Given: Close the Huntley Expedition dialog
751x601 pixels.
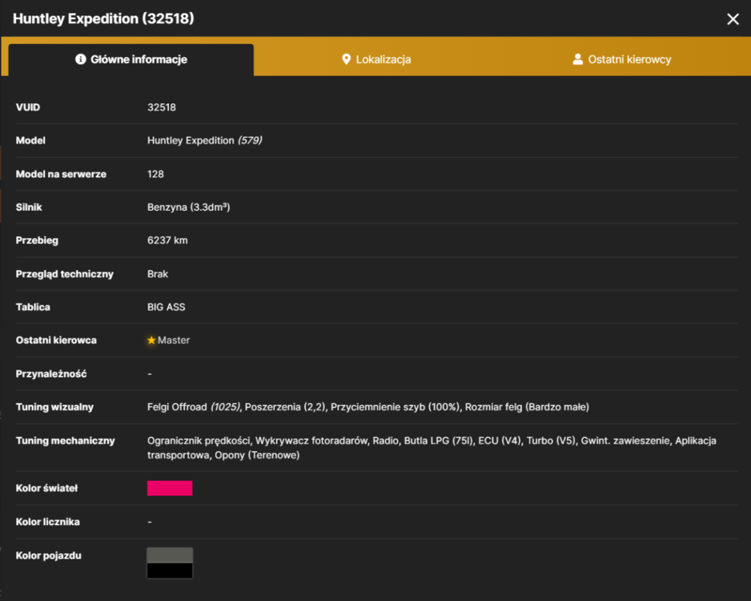Looking at the screenshot, I should [x=733, y=19].
